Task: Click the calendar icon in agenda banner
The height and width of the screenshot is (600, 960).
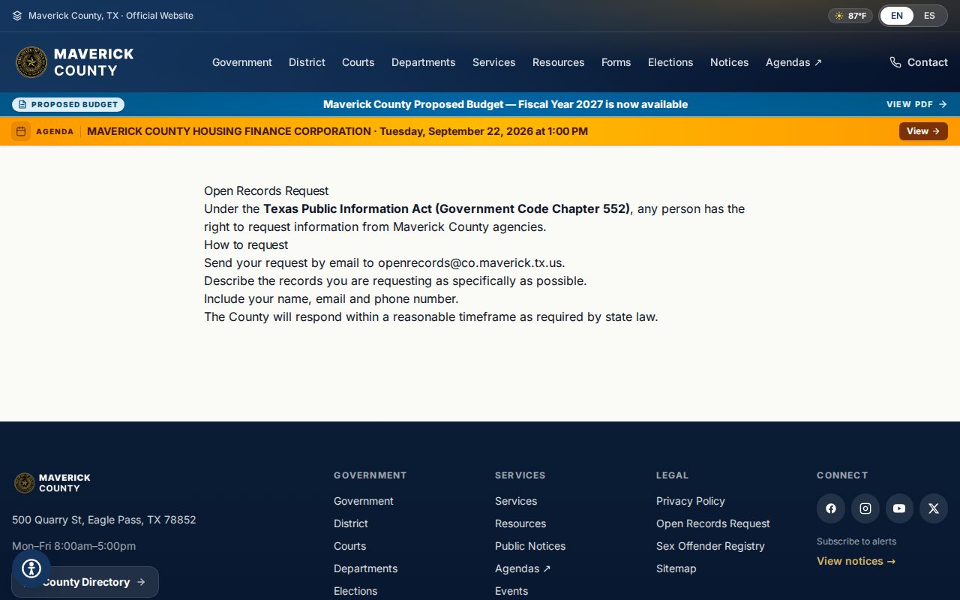Action: pyautogui.click(x=21, y=131)
